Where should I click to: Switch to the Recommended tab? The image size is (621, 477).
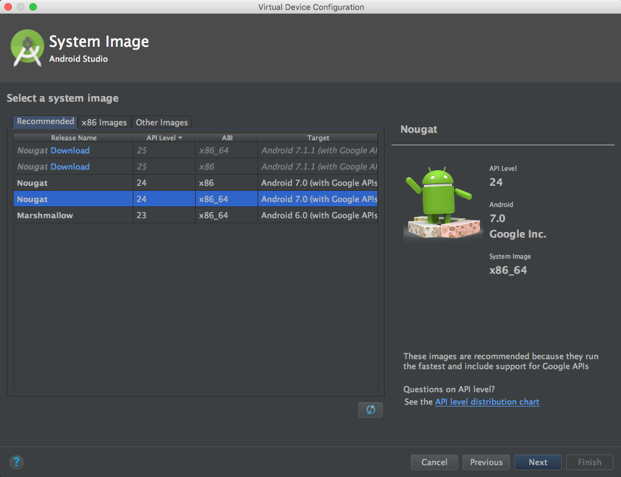(x=45, y=122)
